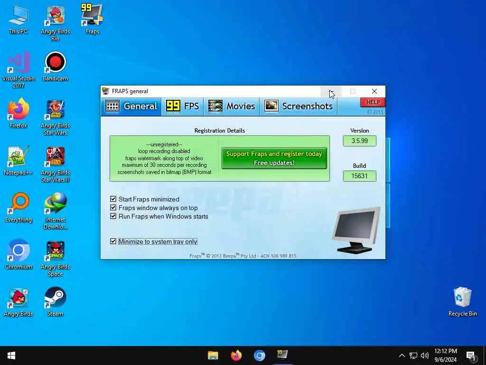The width and height of the screenshot is (486, 365).
Task: Select the Firefox desktop shortcut
Action: pyautogui.click(x=19, y=113)
